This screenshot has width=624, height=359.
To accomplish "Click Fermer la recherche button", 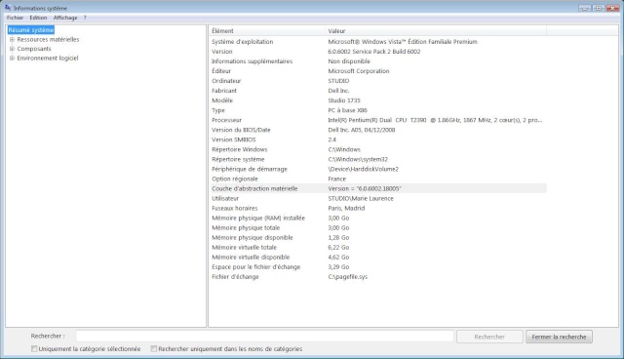I will point(559,337).
